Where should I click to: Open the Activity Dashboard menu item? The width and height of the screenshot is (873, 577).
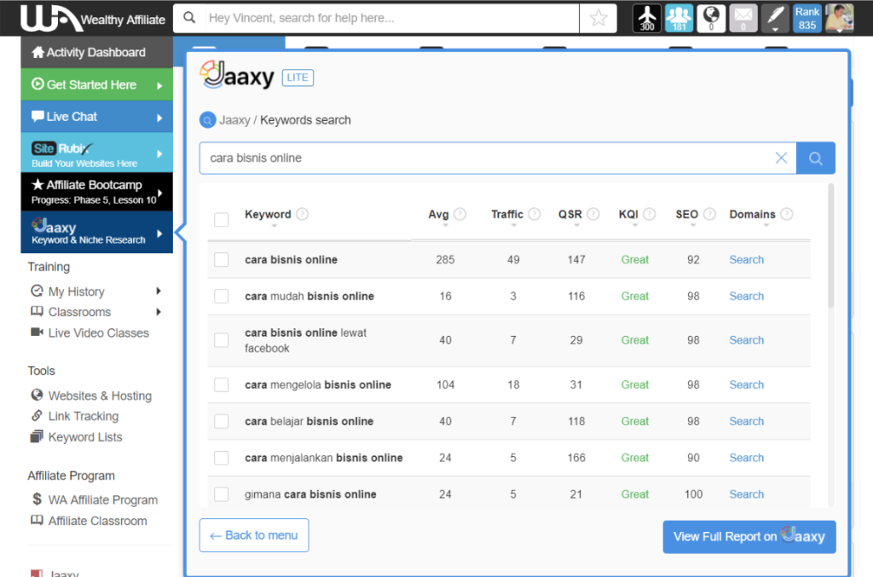click(x=95, y=53)
